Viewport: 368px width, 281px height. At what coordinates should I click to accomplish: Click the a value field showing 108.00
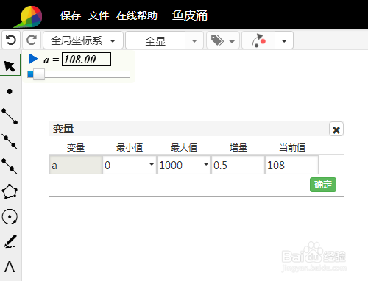click(86, 60)
